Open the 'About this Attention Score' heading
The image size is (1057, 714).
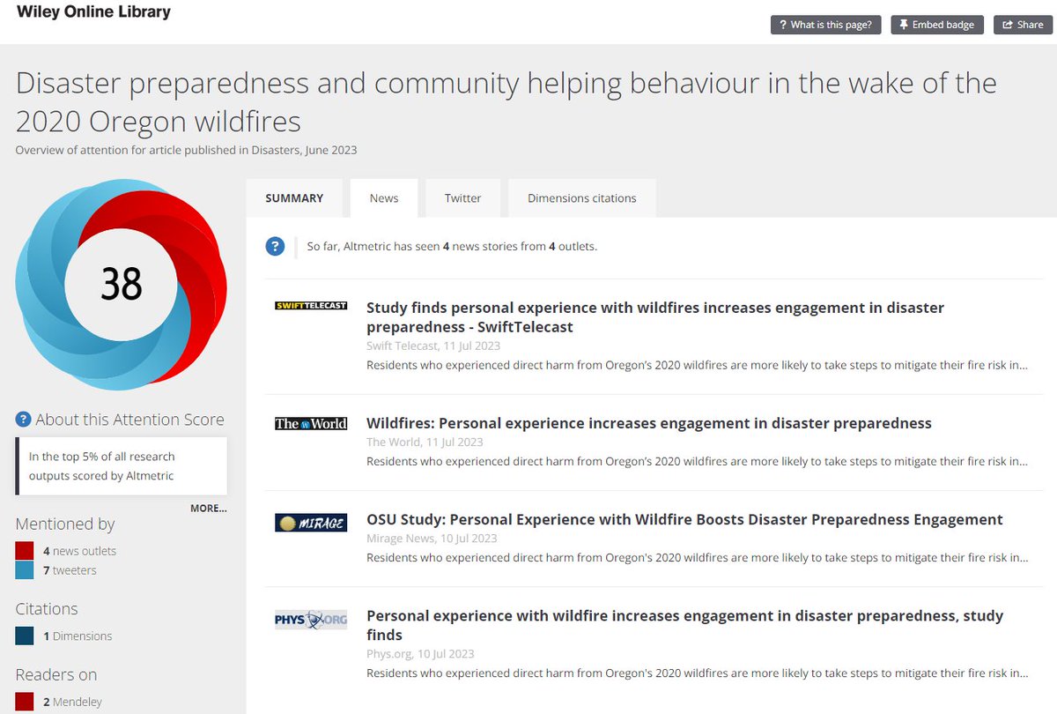click(x=129, y=420)
